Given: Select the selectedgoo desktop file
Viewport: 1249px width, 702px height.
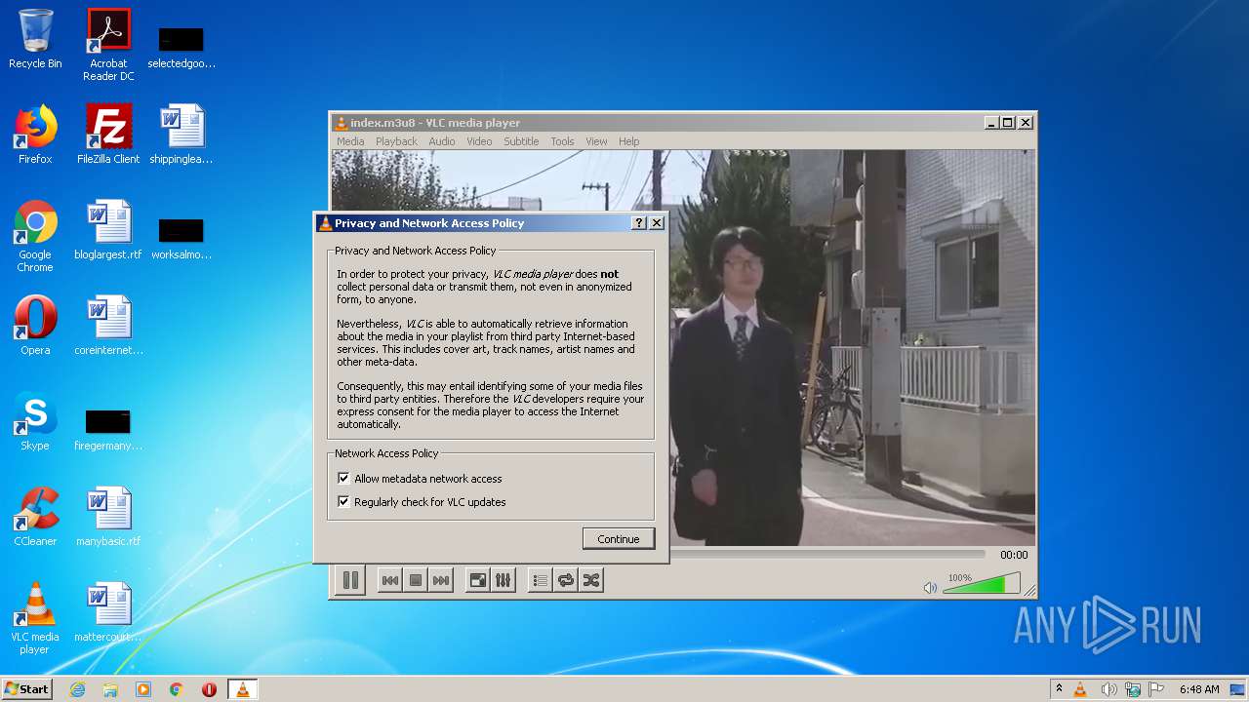Looking at the screenshot, I should click(181, 47).
